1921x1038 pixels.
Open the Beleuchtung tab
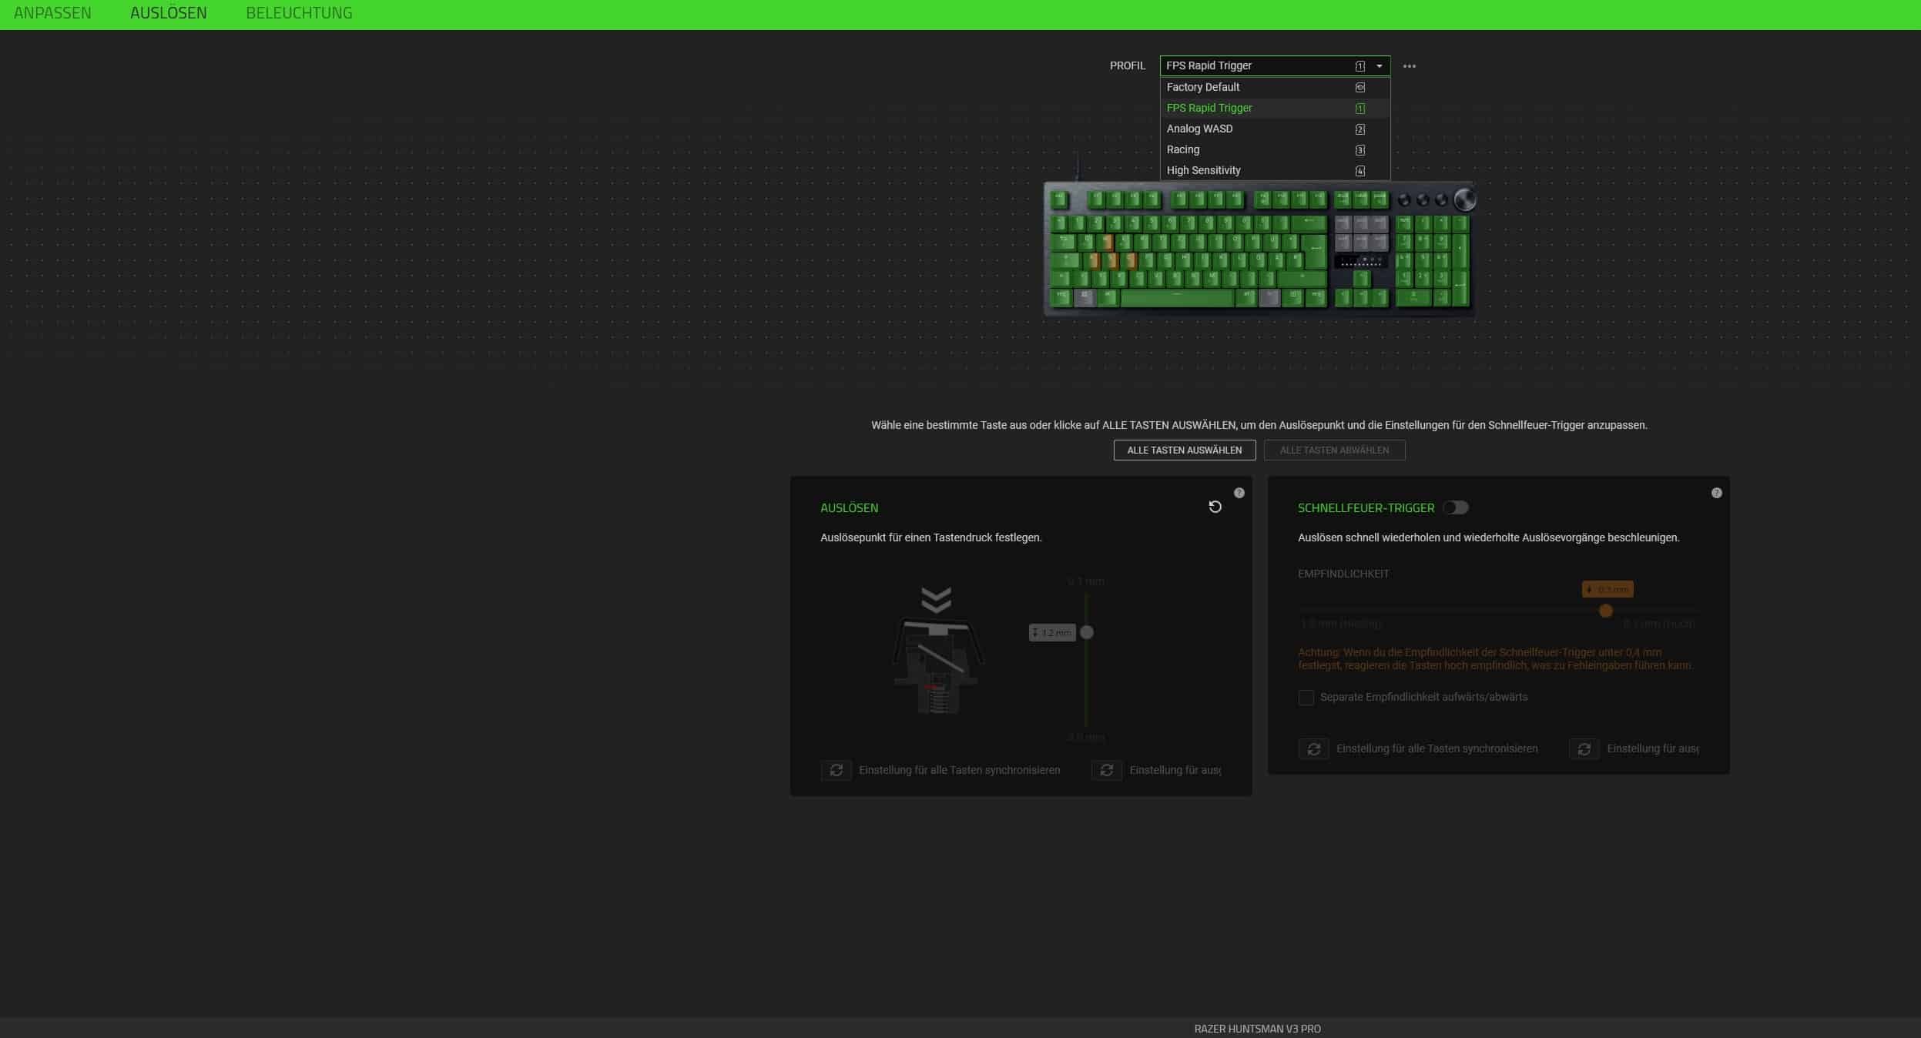click(299, 13)
